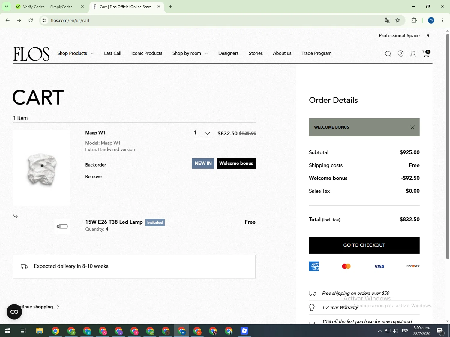Click the Maap W1 product thumbnail
Viewport: 450px width, 337px height.
(41, 168)
